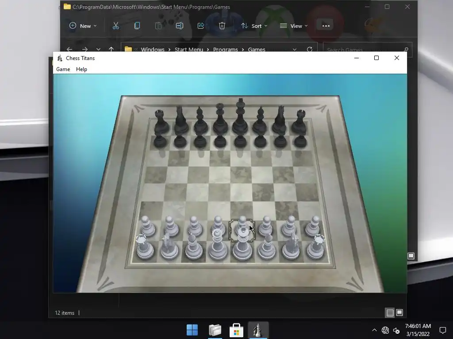Open the New dropdown in File Explorer
453x339 pixels.
click(83, 26)
